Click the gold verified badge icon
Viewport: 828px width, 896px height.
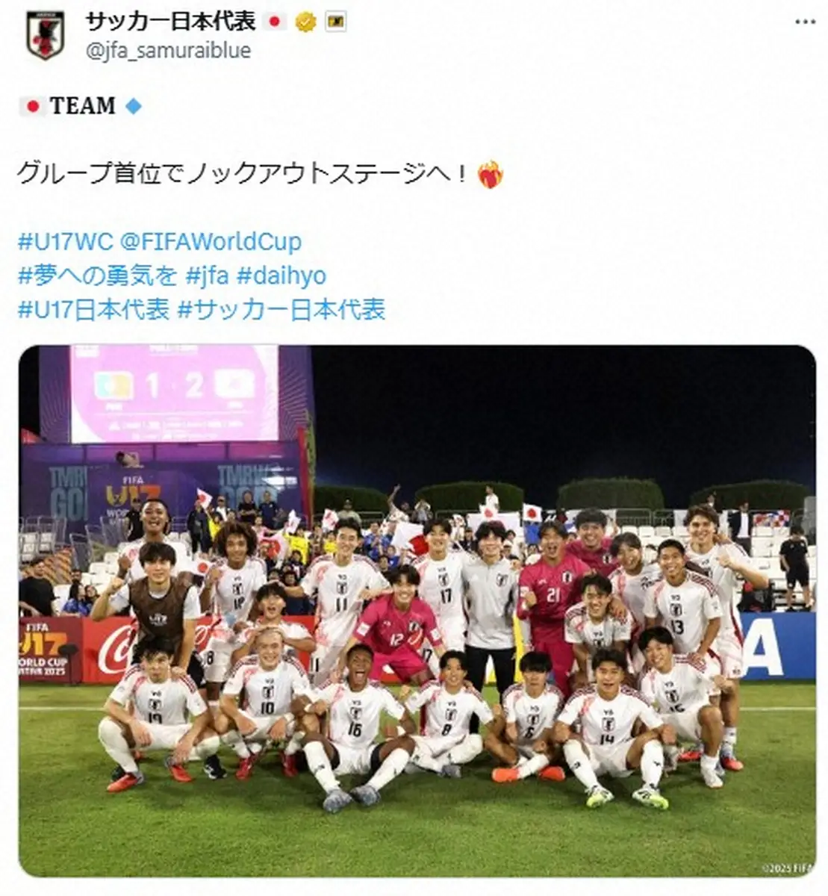[x=305, y=22]
